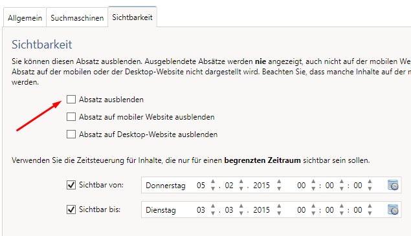Increase hours value in Sichtbar von

click(x=313, y=182)
